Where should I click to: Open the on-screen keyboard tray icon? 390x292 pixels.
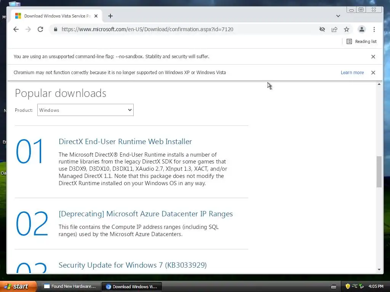(x=334, y=287)
